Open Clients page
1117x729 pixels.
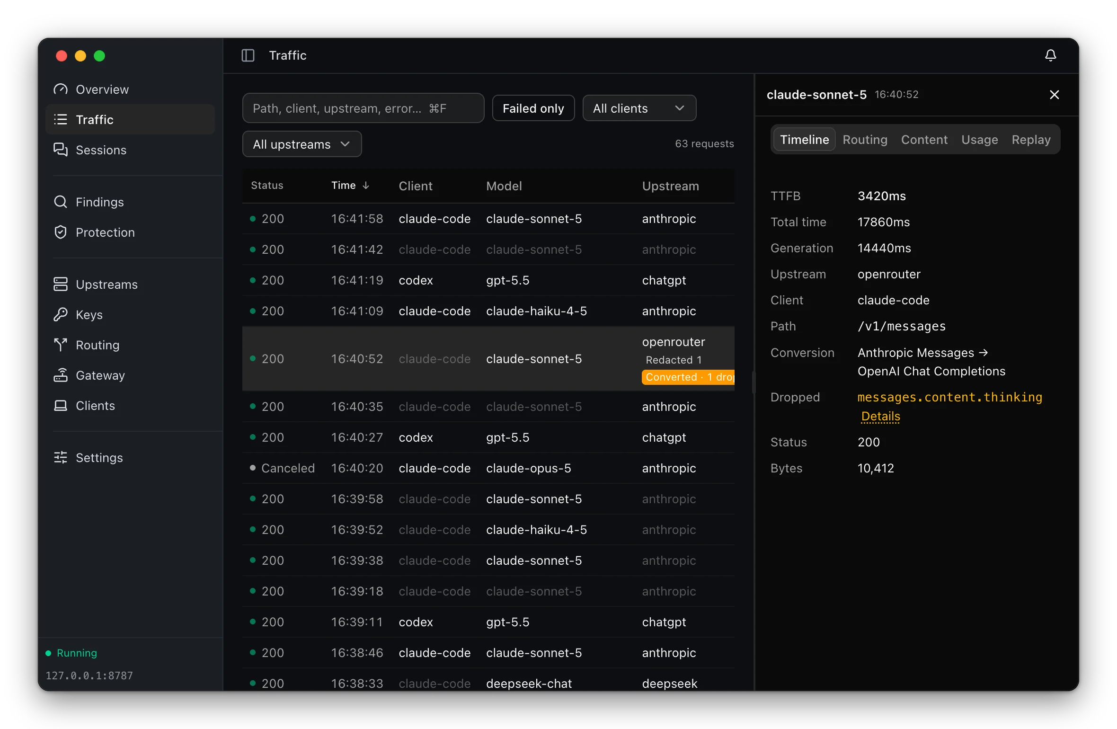(130, 406)
